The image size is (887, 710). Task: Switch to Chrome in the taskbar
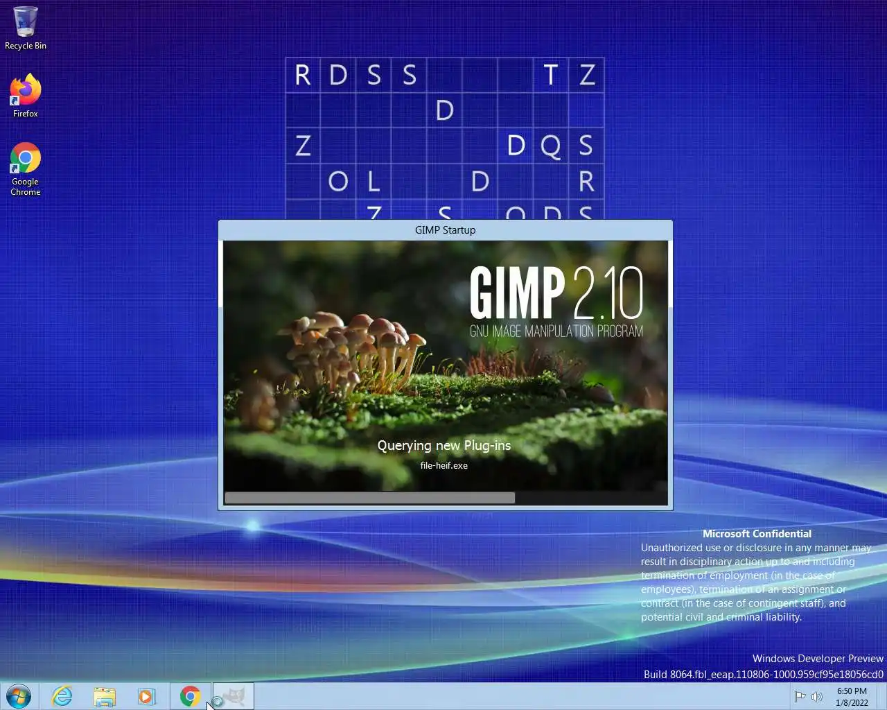[x=191, y=696]
